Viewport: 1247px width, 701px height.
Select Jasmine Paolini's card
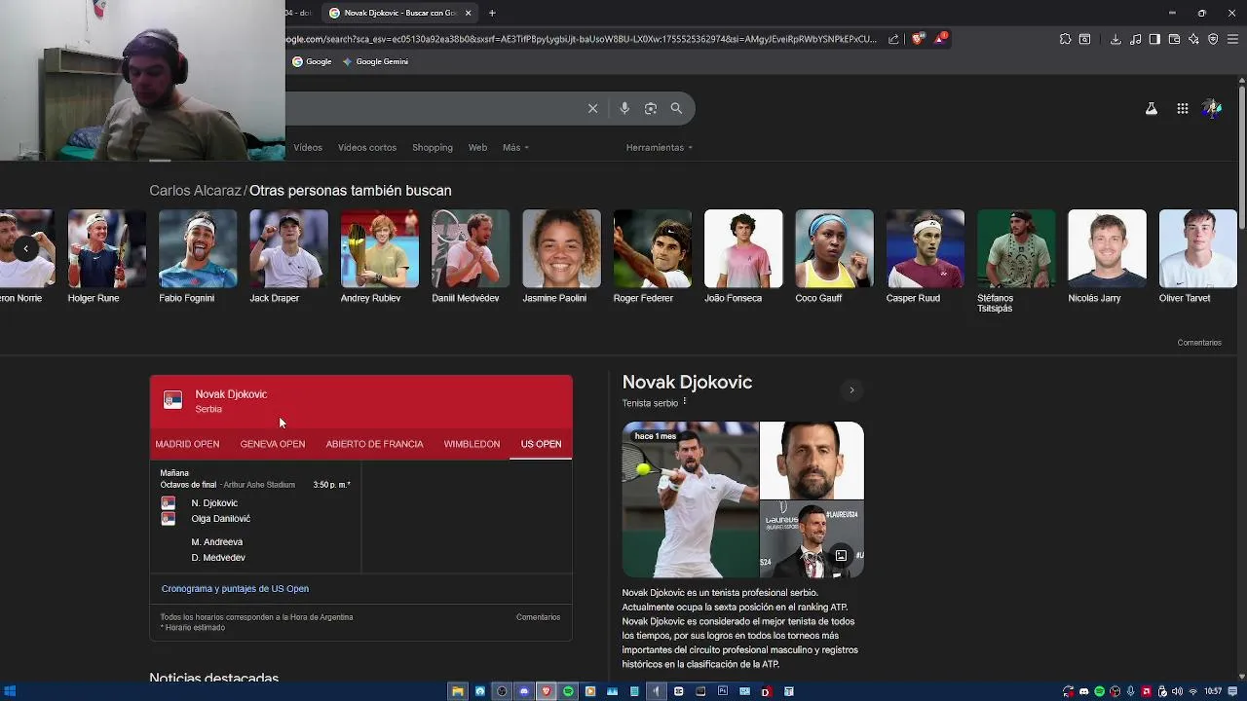tap(561, 257)
